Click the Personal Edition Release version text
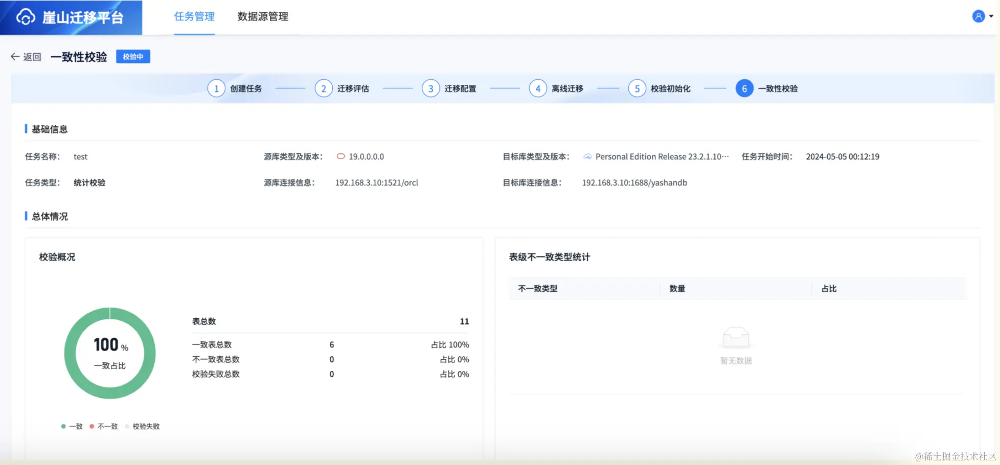Image resolution: width=1000 pixels, height=465 pixels. 662,156
